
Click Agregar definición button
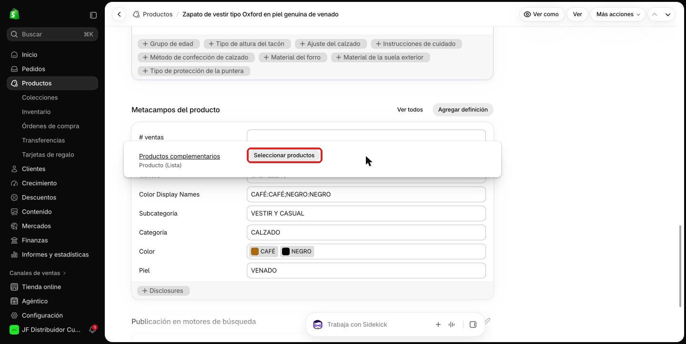[463, 109]
